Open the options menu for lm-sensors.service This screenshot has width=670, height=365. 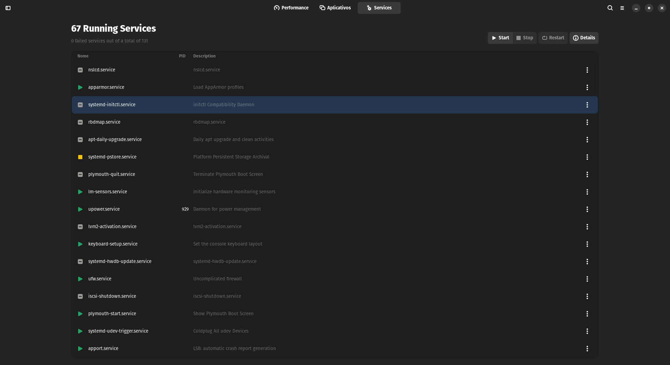pos(587,192)
